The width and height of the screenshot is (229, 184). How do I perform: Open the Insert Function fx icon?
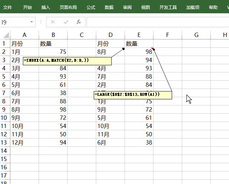coord(79,22)
